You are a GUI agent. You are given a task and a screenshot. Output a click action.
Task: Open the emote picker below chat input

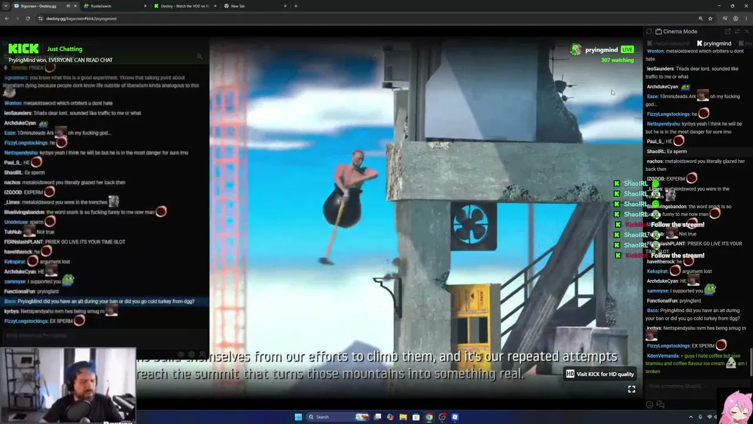point(650,405)
